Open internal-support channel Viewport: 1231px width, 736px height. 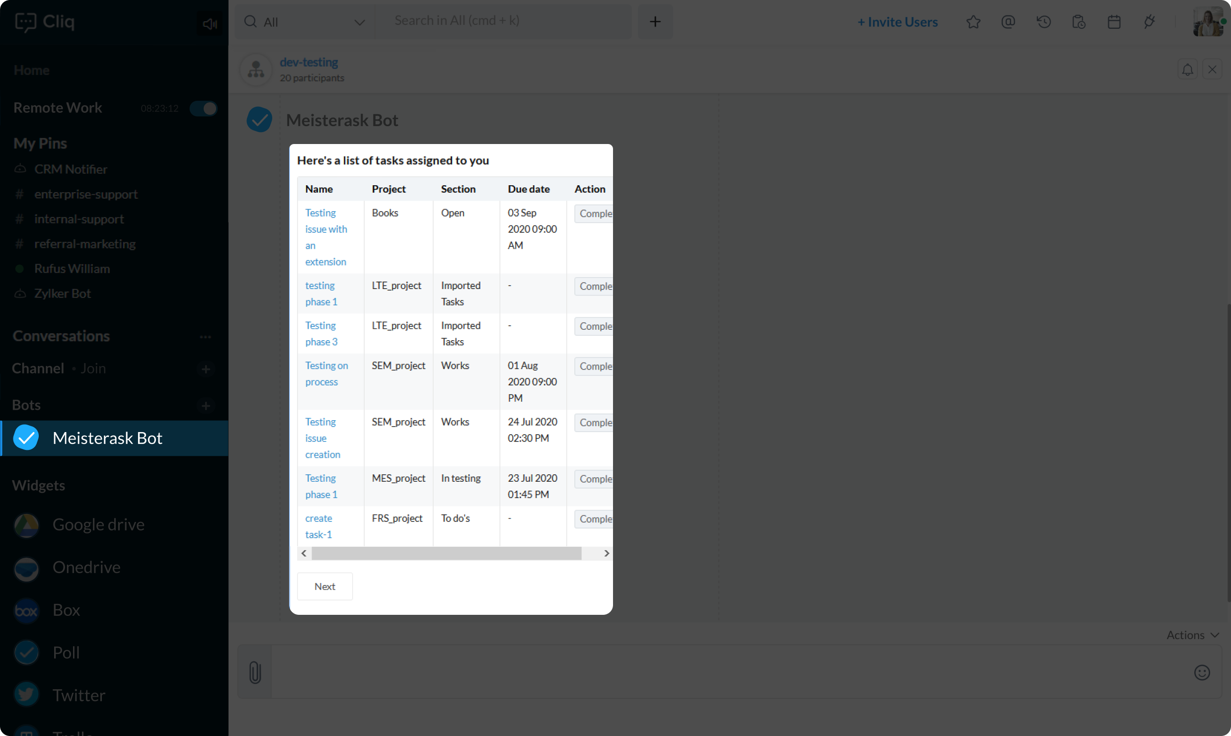(79, 219)
